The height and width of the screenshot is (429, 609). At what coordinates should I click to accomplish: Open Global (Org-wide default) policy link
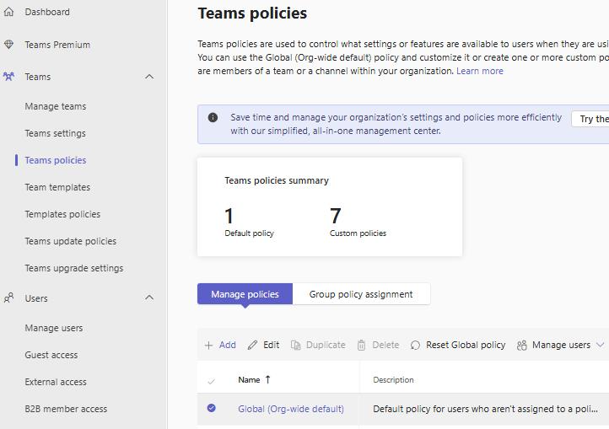[x=291, y=409]
